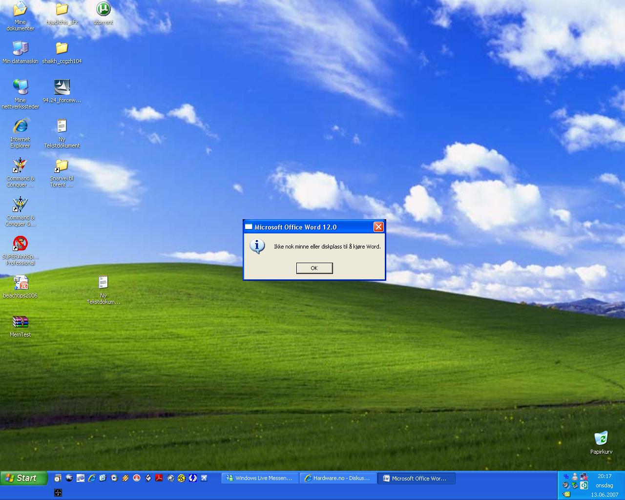The image size is (625, 500).
Task: Select the Papirkurv recycle bin
Action: pyautogui.click(x=601, y=442)
